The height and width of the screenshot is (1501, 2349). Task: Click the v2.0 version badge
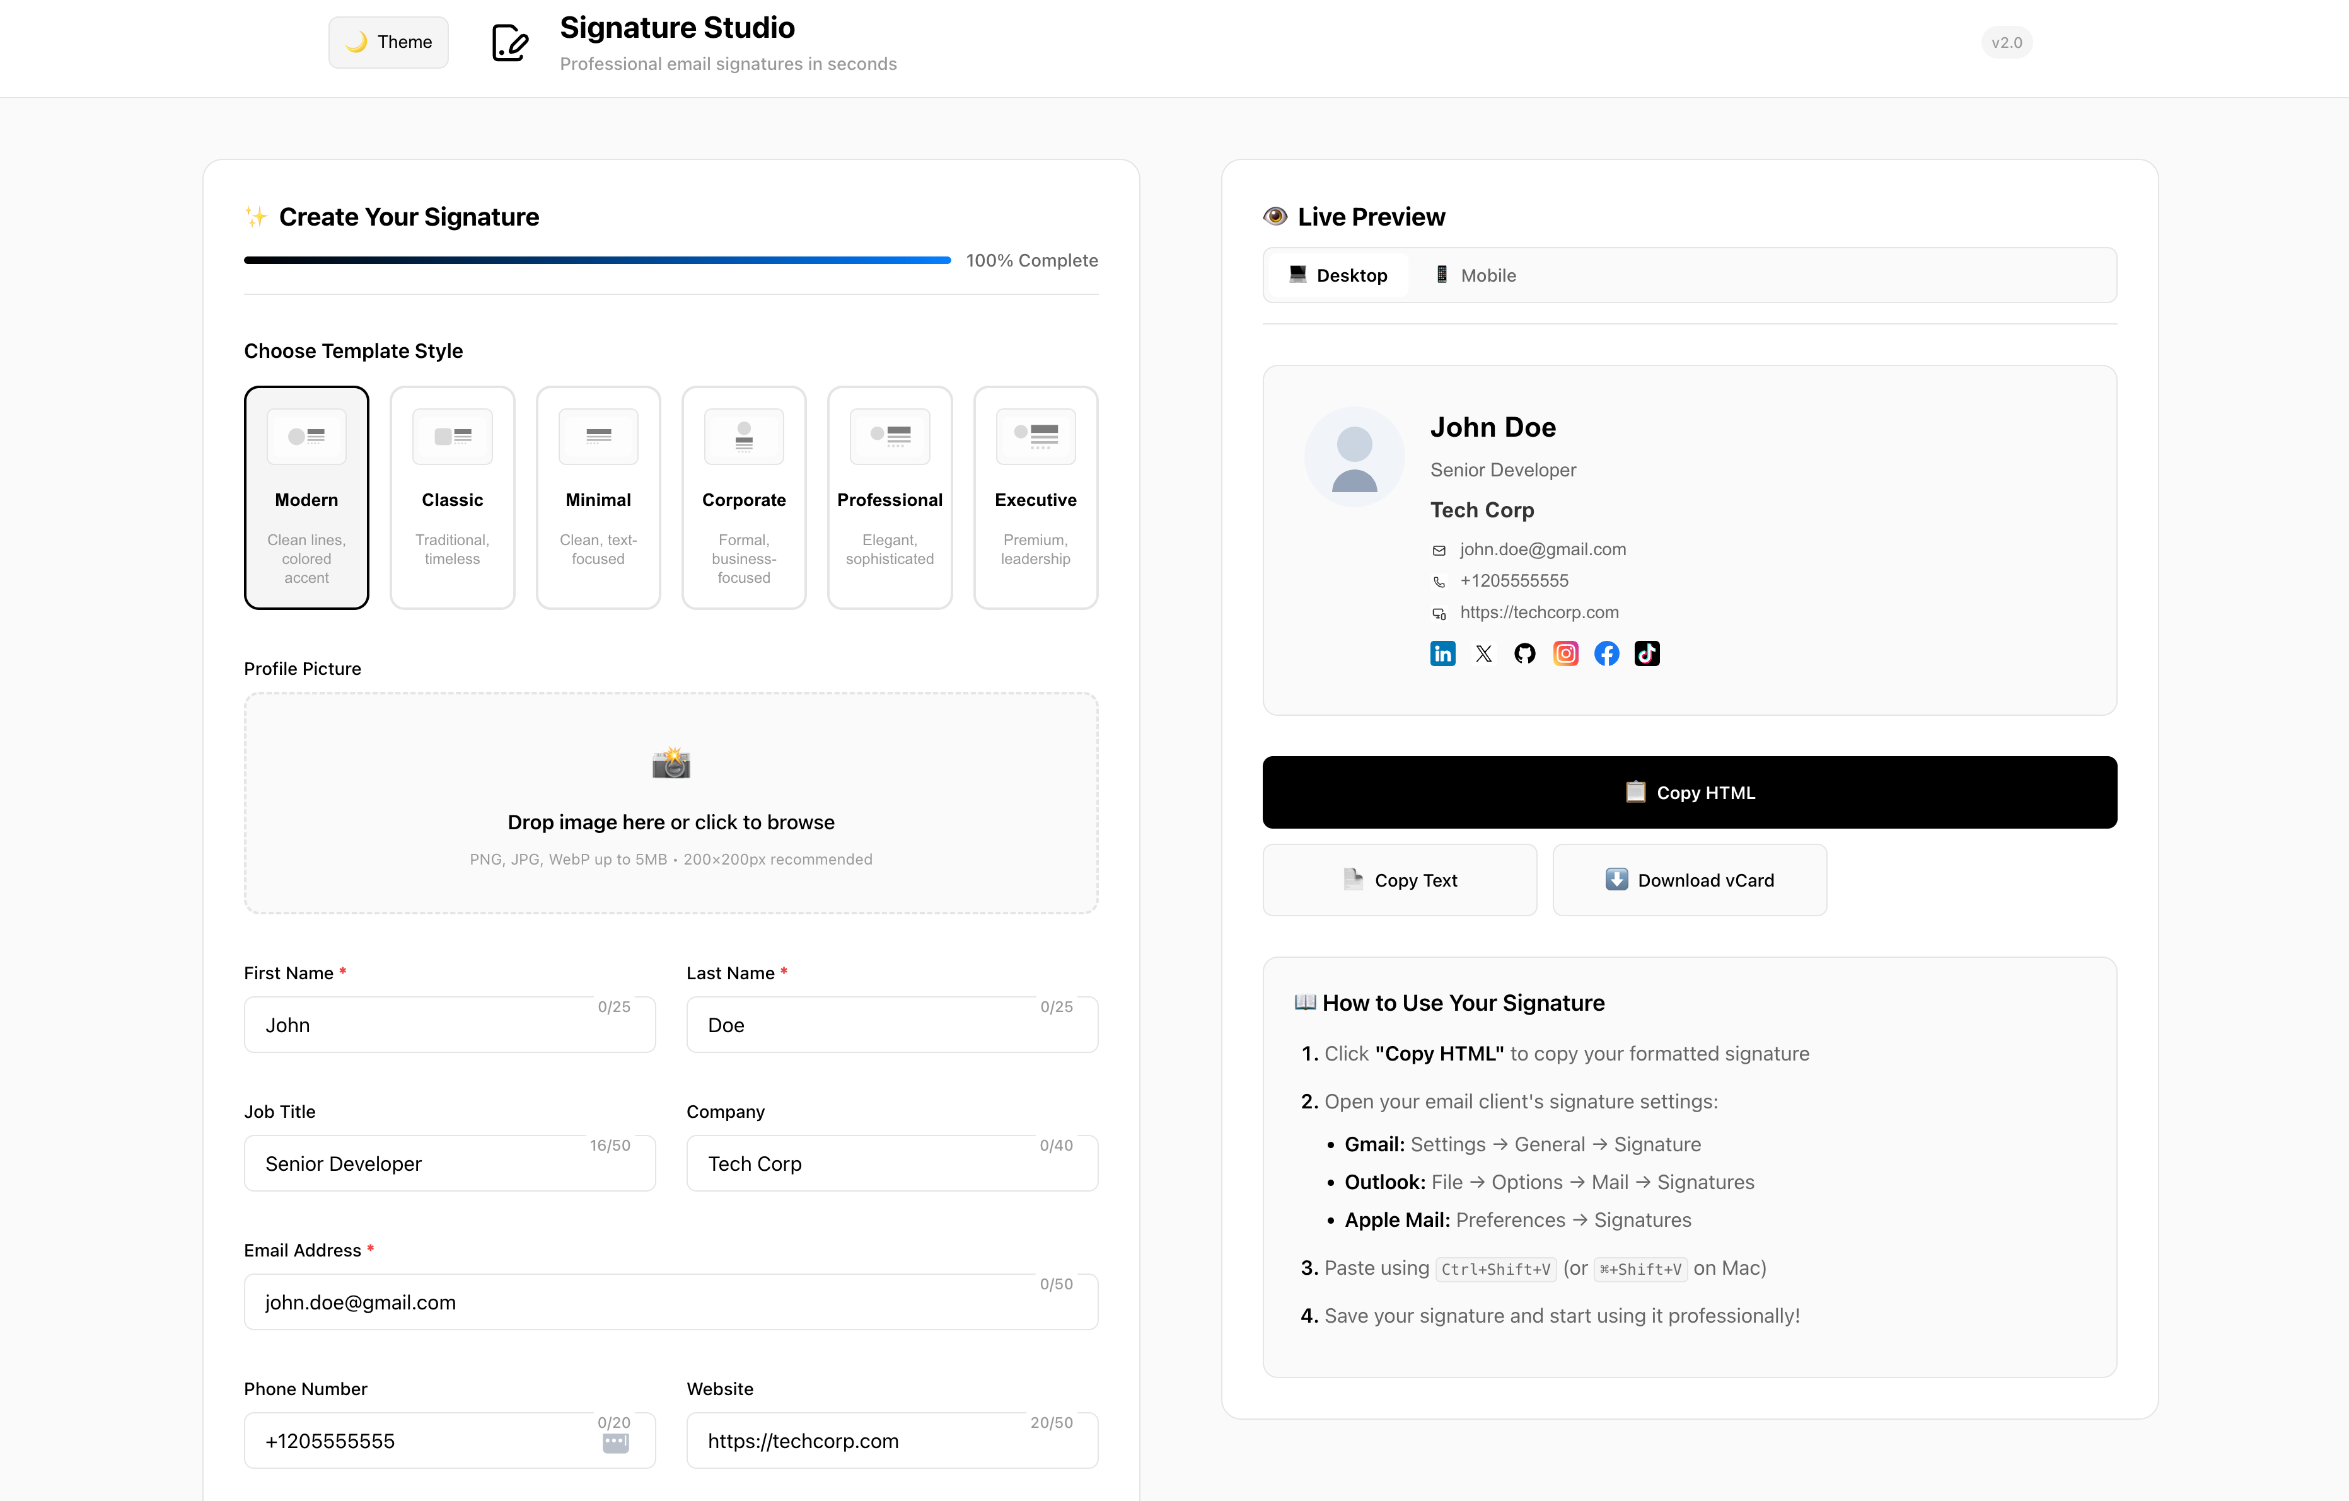tap(2007, 43)
